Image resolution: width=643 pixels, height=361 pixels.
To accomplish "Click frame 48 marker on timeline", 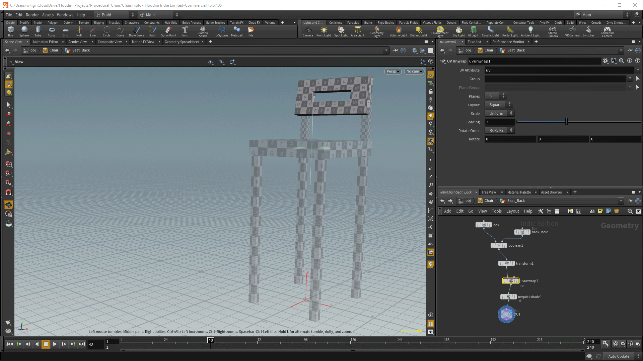I will point(211,340).
